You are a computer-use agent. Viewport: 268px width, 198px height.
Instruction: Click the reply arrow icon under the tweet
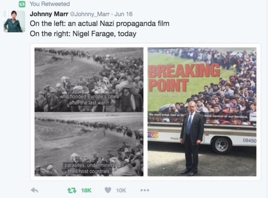point(34,190)
